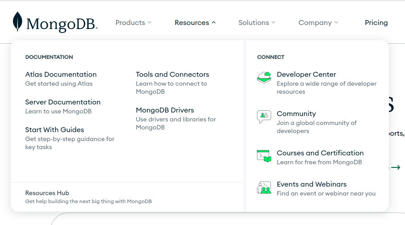Expand the Company dropdown chevron
Screen dimensions: 405x225
[x=336, y=22]
